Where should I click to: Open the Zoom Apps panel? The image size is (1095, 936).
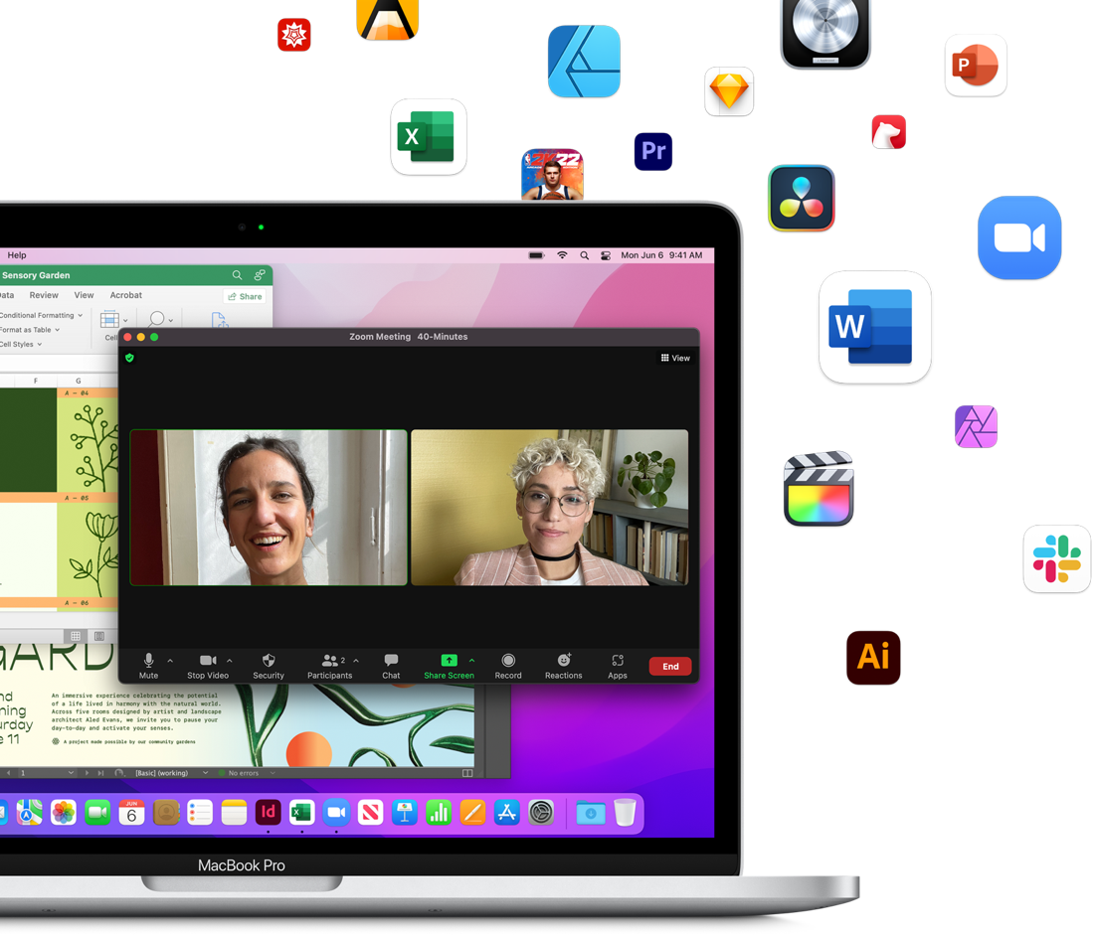click(618, 662)
